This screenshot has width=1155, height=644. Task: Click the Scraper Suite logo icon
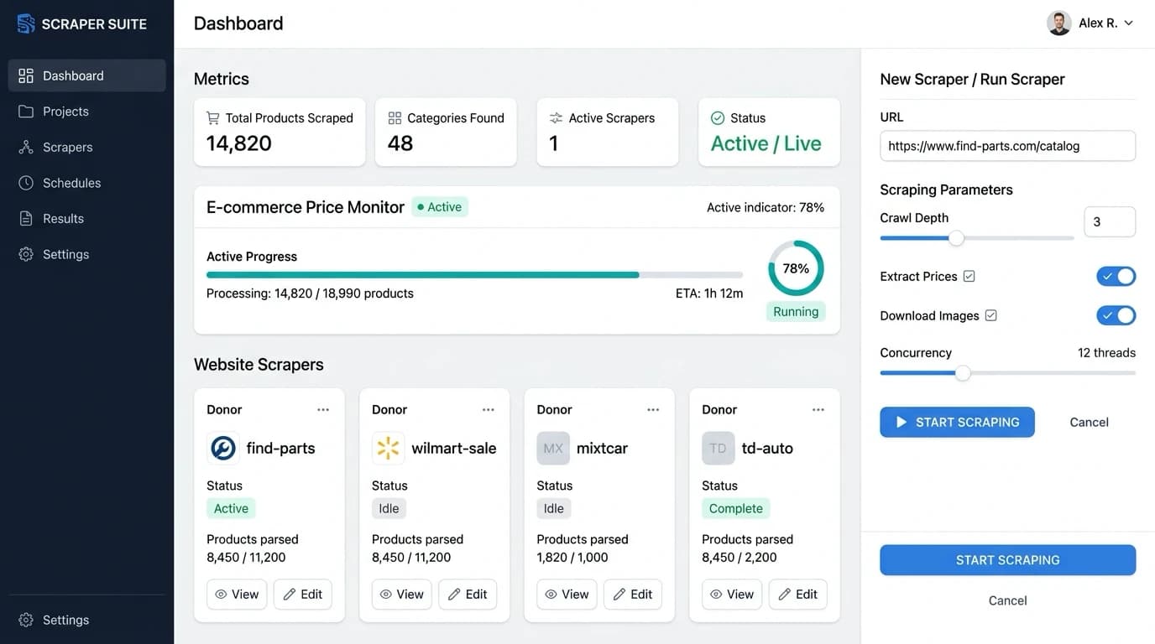(x=26, y=23)
